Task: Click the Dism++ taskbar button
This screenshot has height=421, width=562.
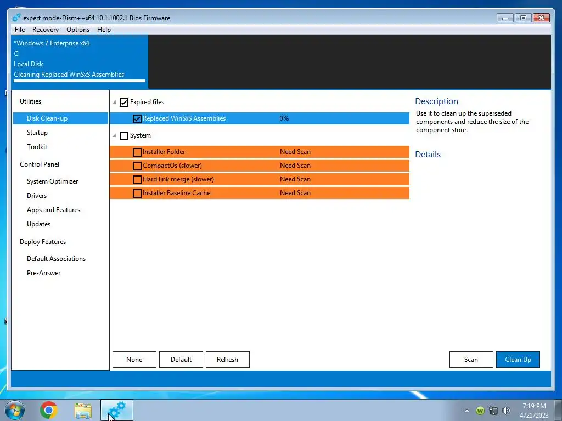Action: coord(117,410)
